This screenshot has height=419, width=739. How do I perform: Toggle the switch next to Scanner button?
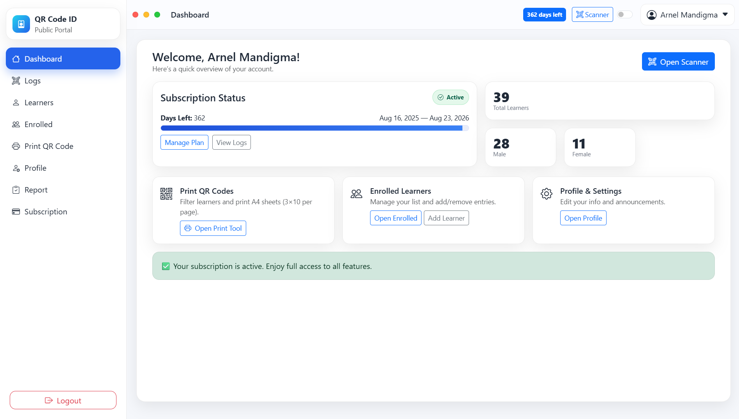point(624,15)
